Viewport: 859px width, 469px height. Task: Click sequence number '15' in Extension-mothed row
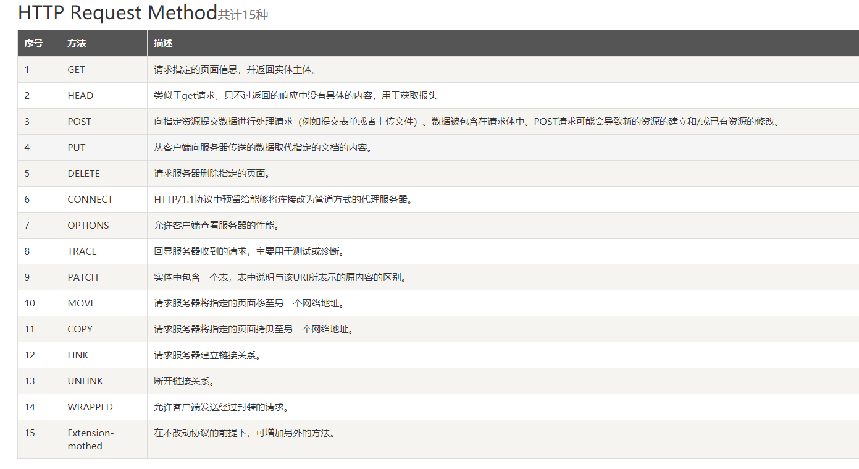tap(30, 433)
